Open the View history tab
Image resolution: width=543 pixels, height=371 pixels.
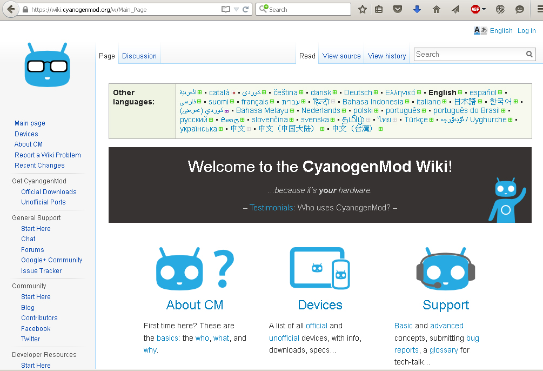387,56
